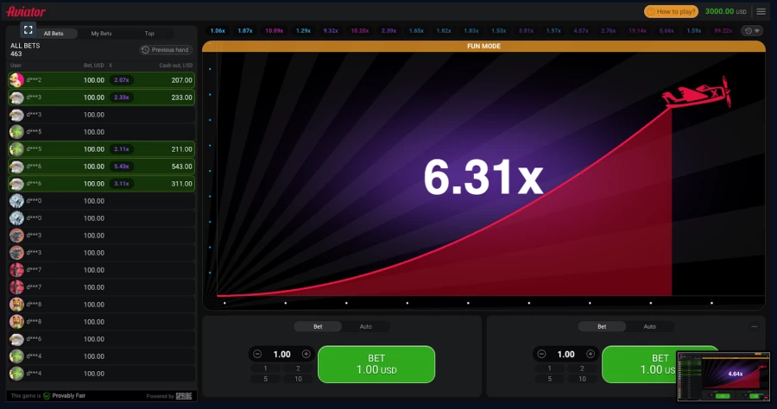Click the red airplane in the game
The height and width of the screenshot is (409, 777).
698,92
